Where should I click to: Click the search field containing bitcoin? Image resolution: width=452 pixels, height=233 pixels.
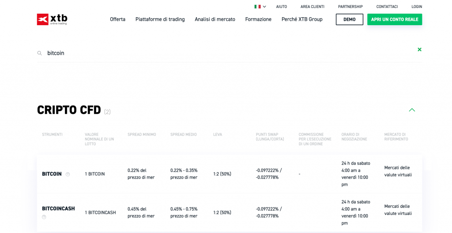coord(230,53)
